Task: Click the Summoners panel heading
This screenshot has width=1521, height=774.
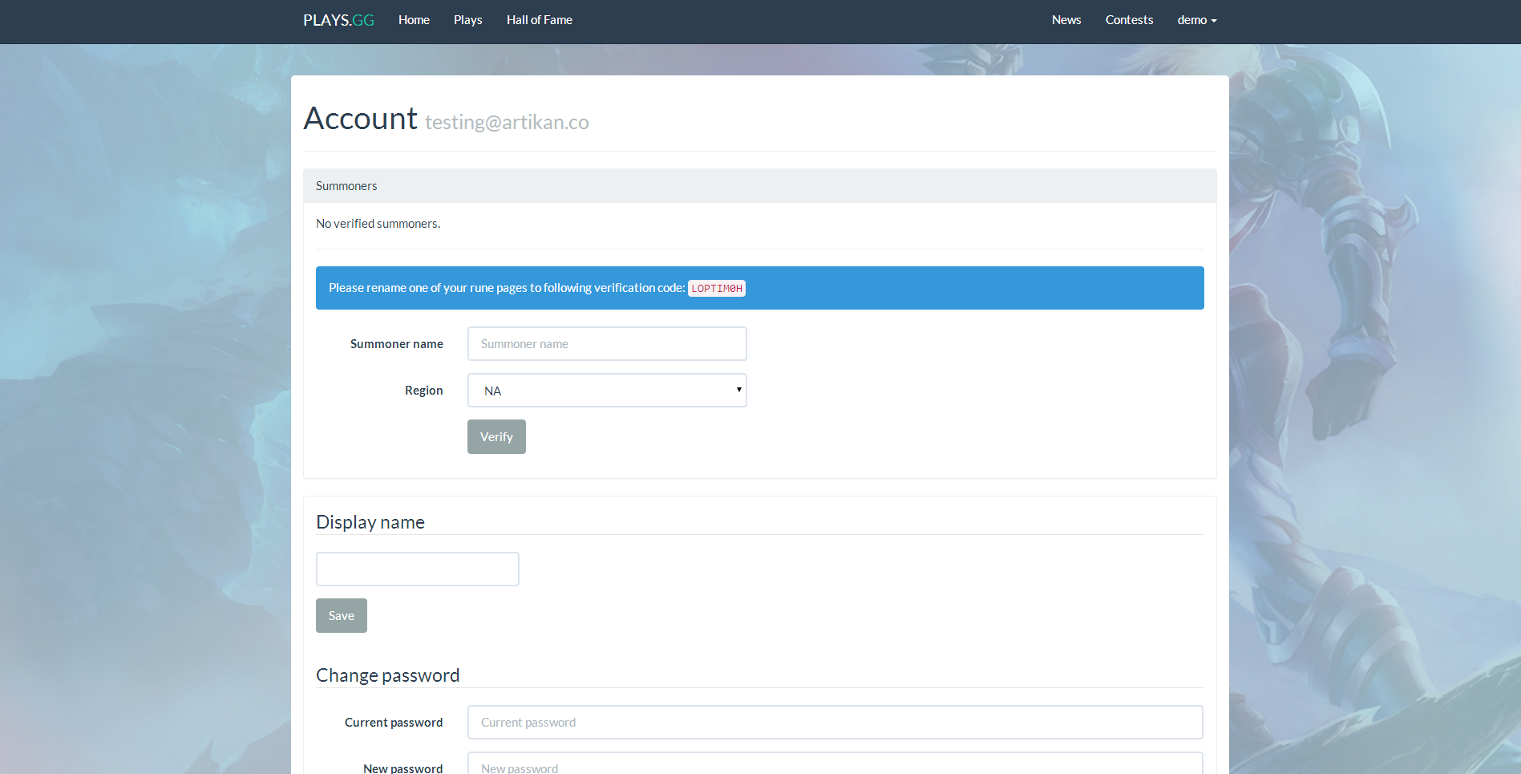Action: (346, 185)
